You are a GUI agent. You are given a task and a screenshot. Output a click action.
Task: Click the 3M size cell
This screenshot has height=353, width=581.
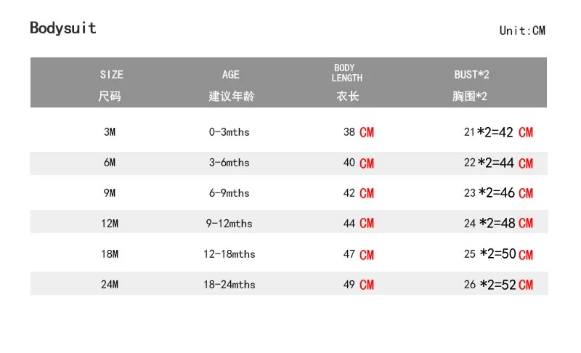(110, 132)
